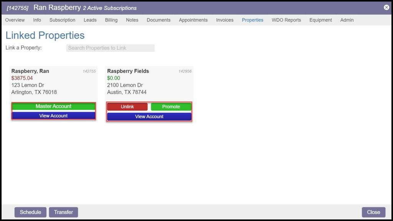
Task: Switch to the Equipment tab
Action: 320,20
